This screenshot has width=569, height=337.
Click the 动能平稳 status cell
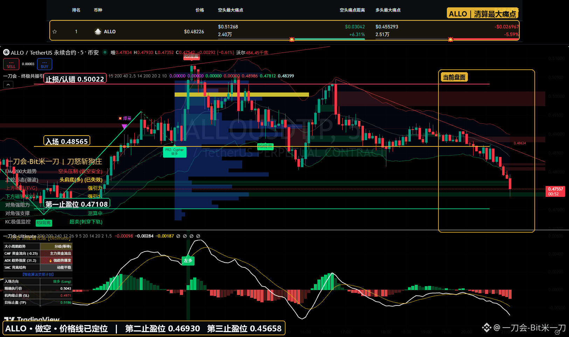(56, 267)
